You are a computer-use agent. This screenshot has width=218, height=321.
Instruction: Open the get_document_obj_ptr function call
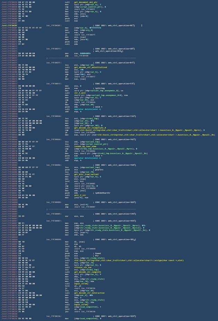84,2
